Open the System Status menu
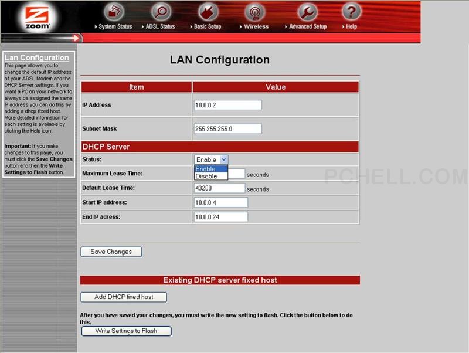This screenshot has height=353, width=469. tap(115, 26)
